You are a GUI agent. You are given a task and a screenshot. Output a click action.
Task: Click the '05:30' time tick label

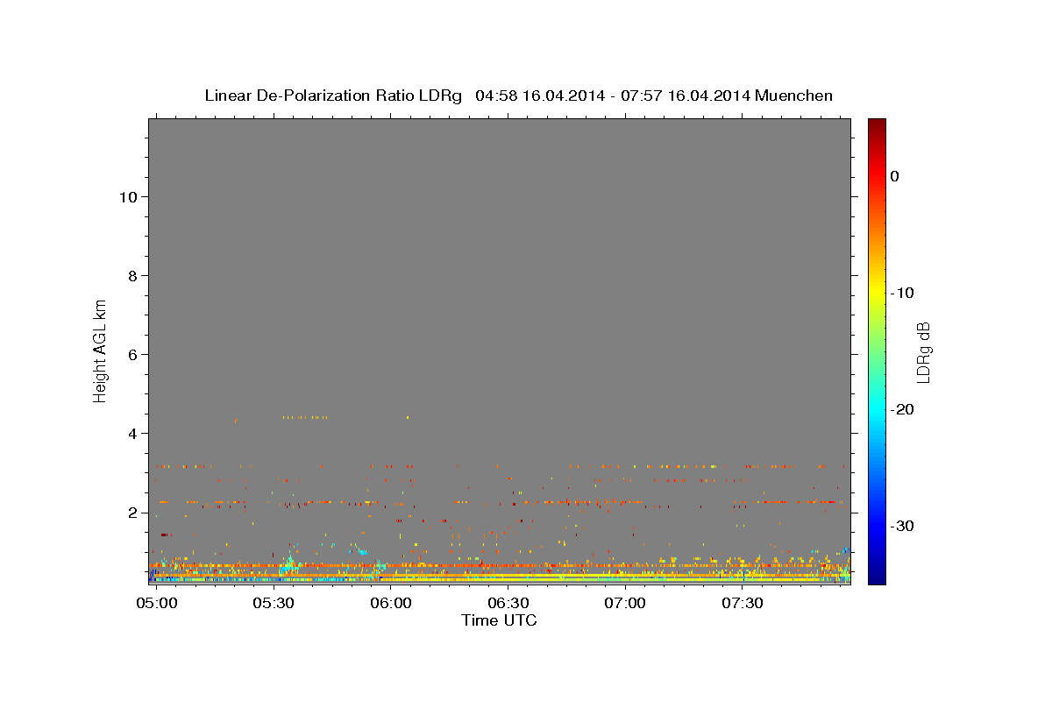[x=274, y=603]
